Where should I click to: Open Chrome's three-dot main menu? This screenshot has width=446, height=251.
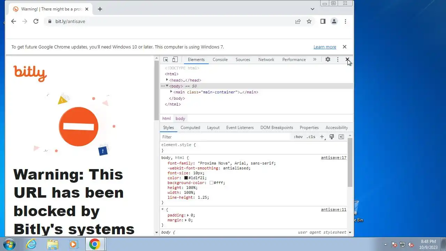click(x=345, y=21)
